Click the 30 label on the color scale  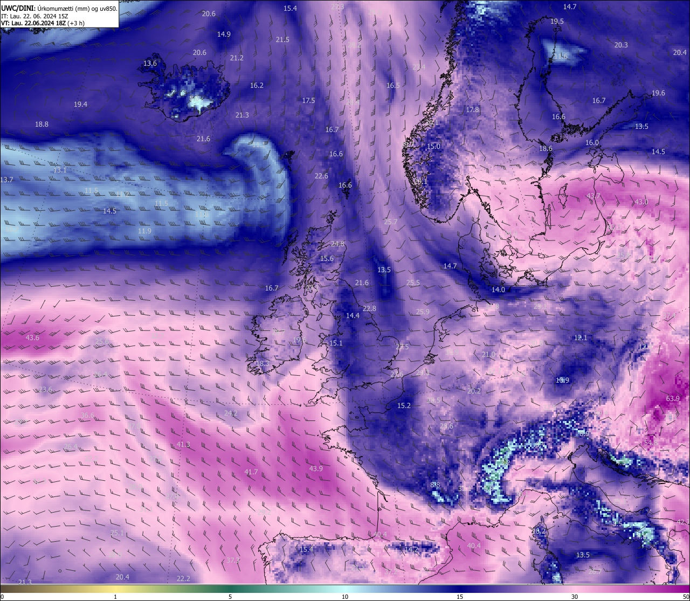pyautogui.click(x=575, y=597)
